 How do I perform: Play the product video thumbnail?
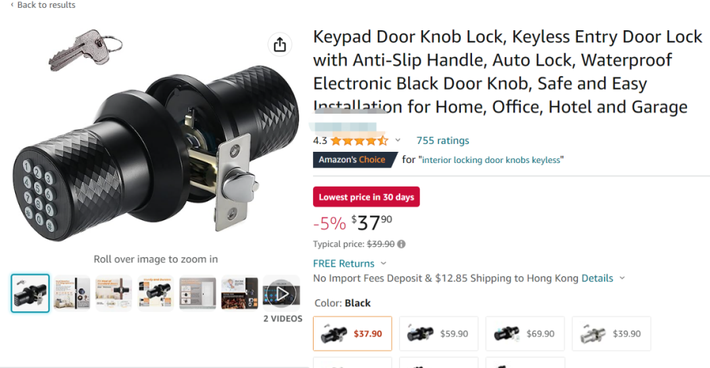pos(281,293)
